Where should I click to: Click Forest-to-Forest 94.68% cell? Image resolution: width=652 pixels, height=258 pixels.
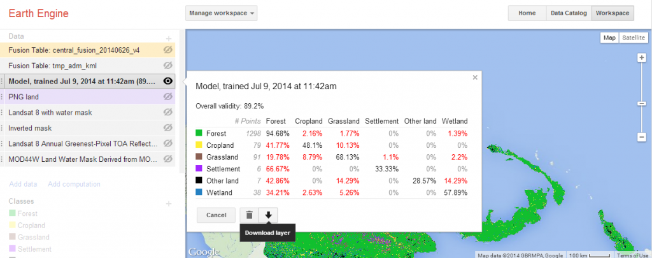[276, 134]
